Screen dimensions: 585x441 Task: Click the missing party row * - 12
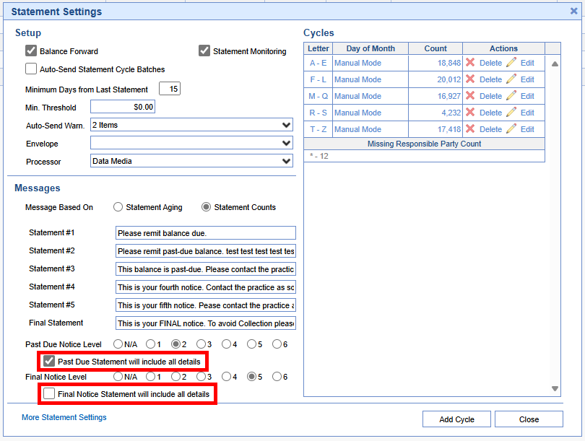tap(425, 156)
